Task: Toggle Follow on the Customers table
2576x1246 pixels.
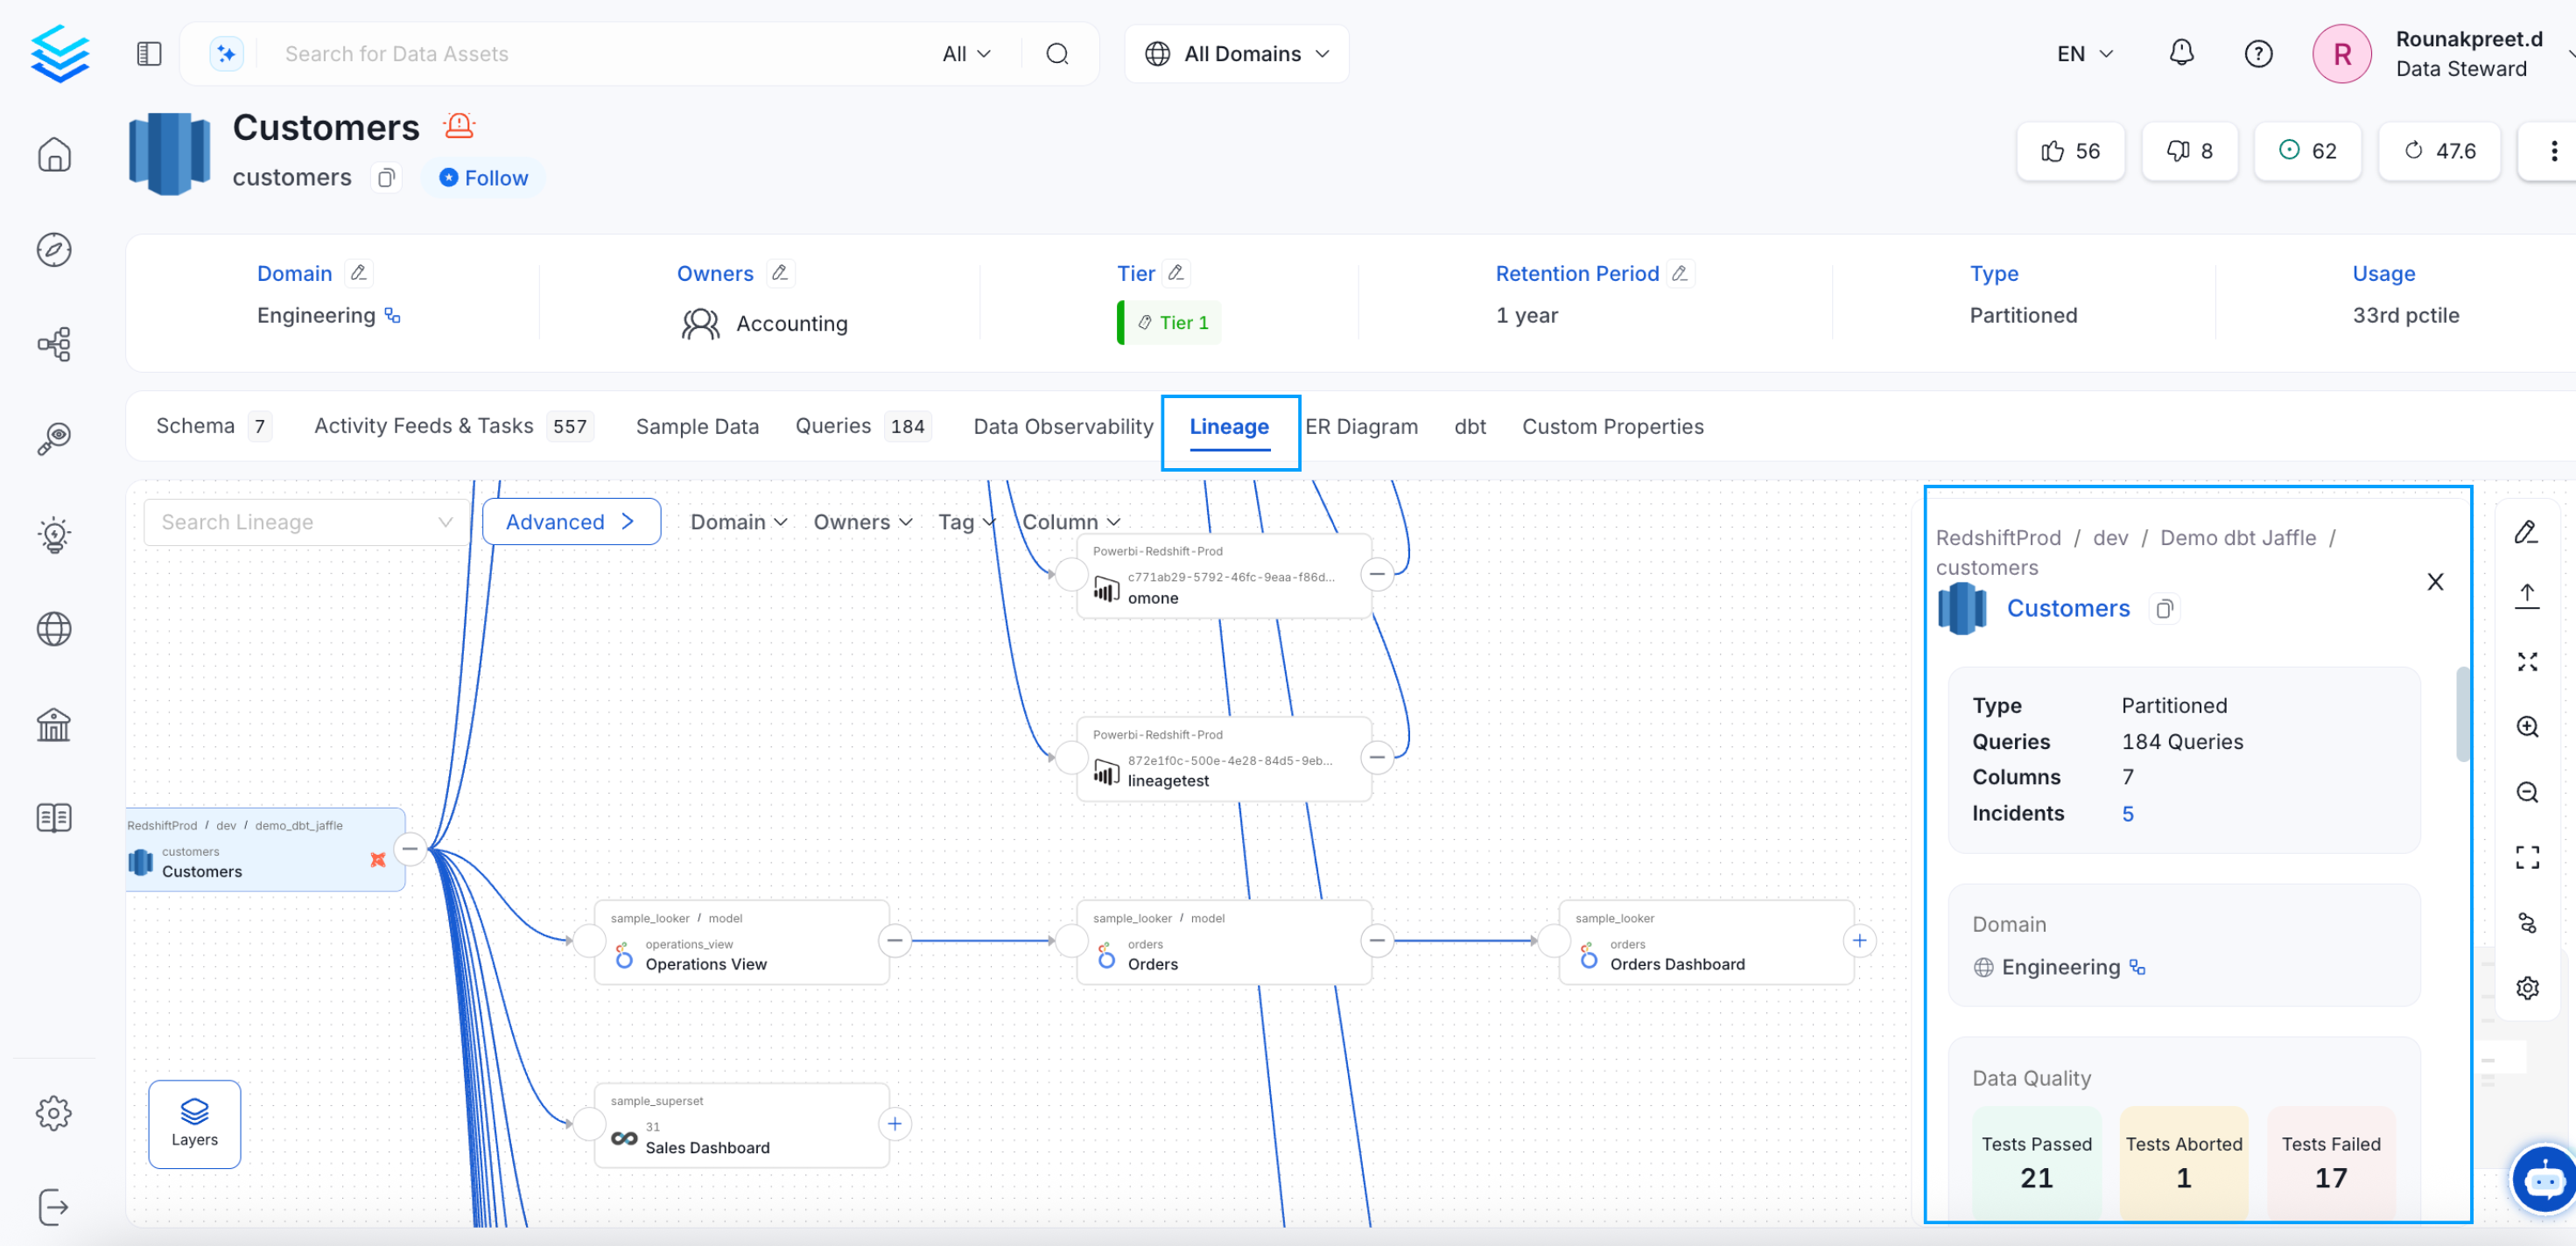Action: 482,177
